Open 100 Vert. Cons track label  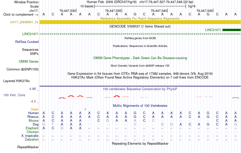click(14, 95)
